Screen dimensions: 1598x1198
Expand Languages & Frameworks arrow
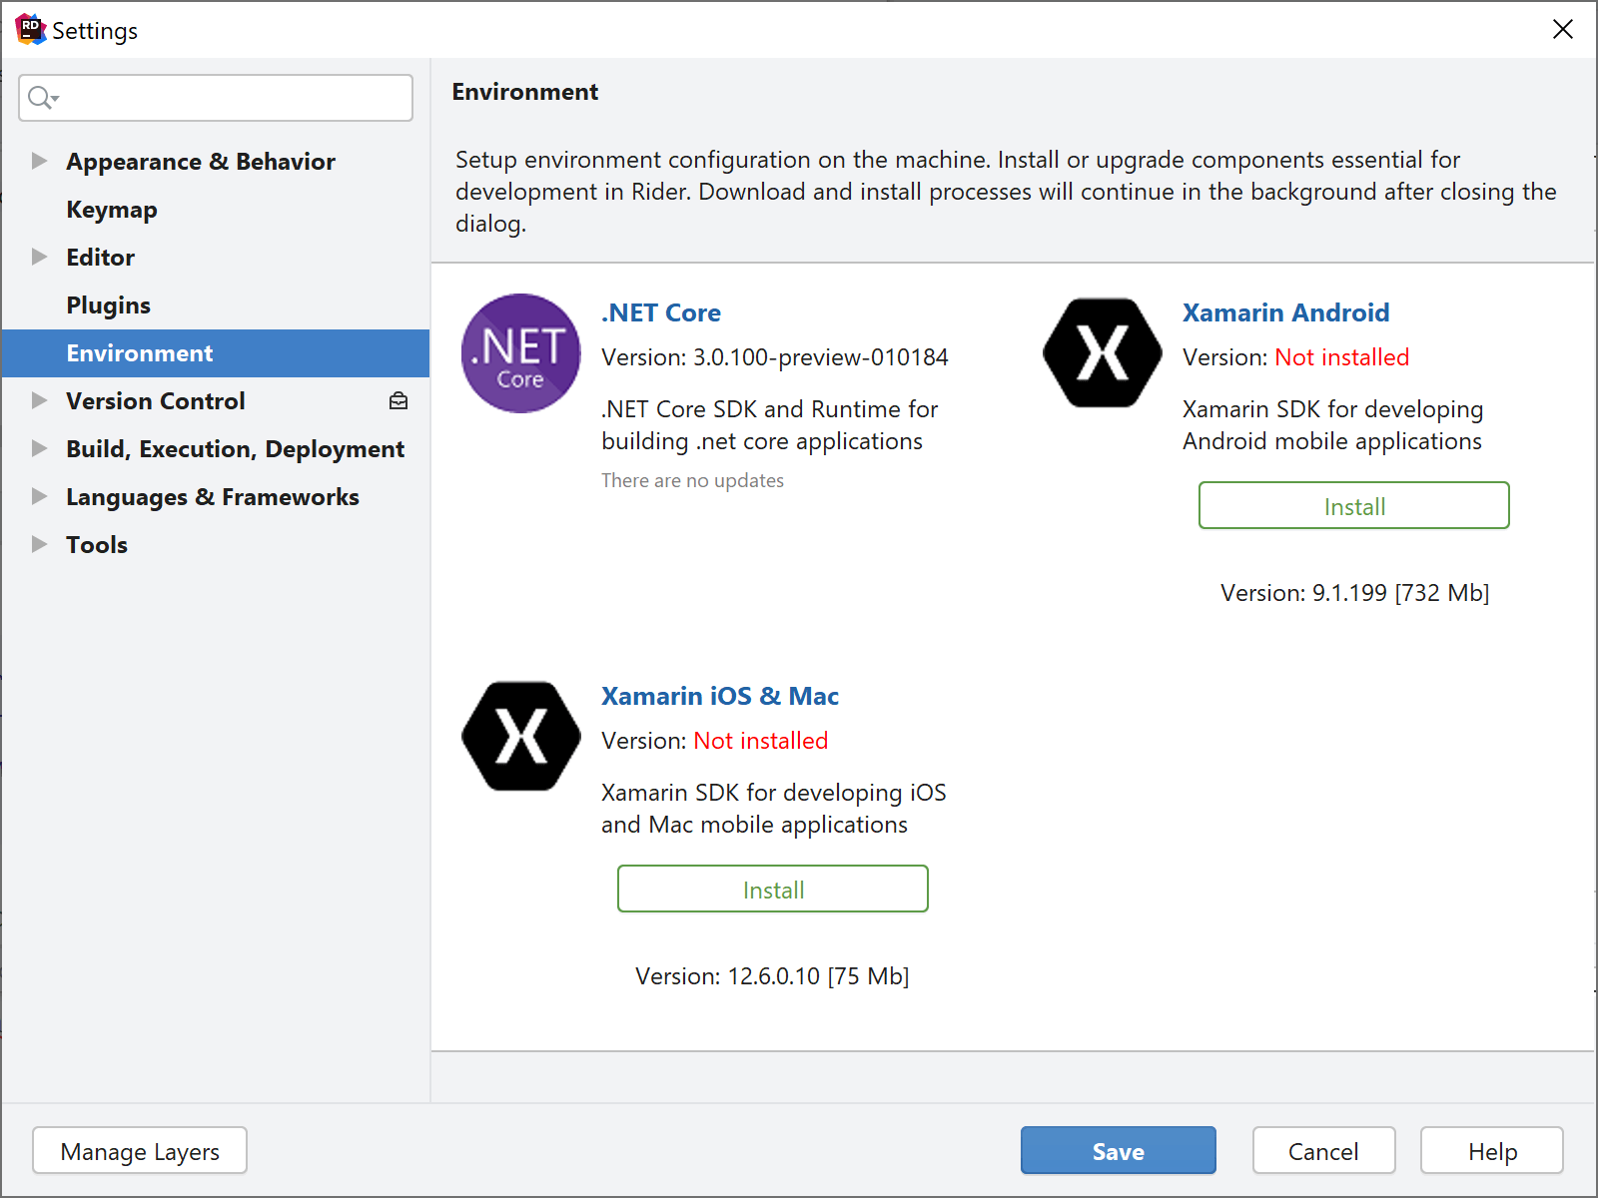pyautogui.click(x=39, y=496)
